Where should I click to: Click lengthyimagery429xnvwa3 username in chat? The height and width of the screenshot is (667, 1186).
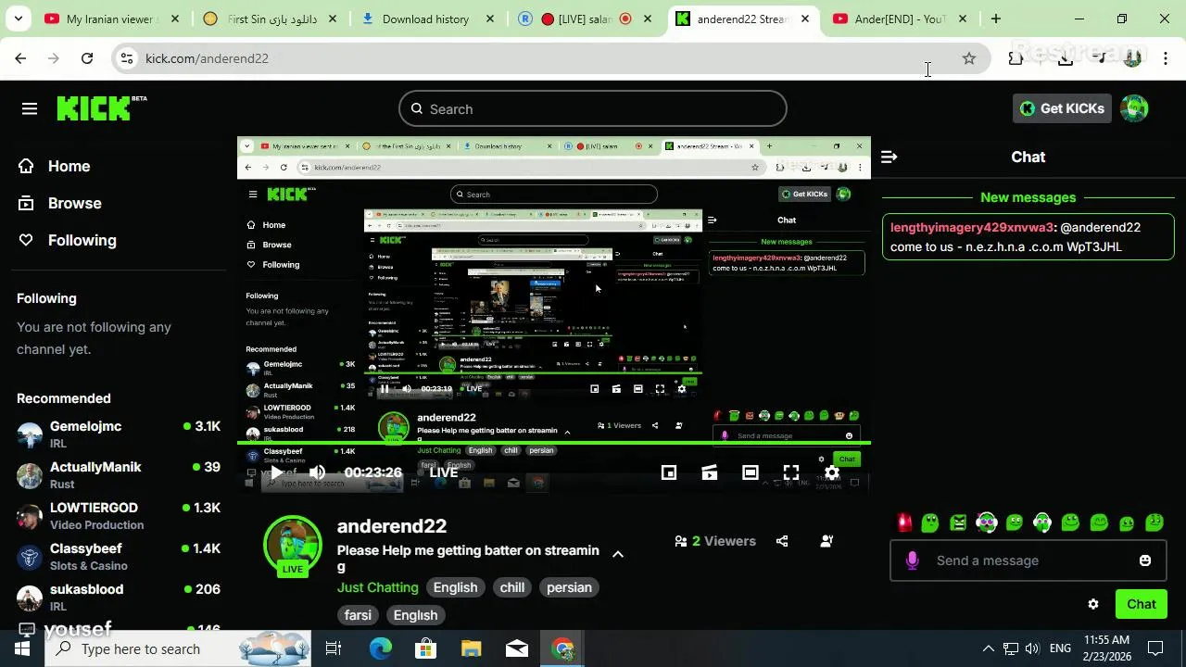pos(972,227)
